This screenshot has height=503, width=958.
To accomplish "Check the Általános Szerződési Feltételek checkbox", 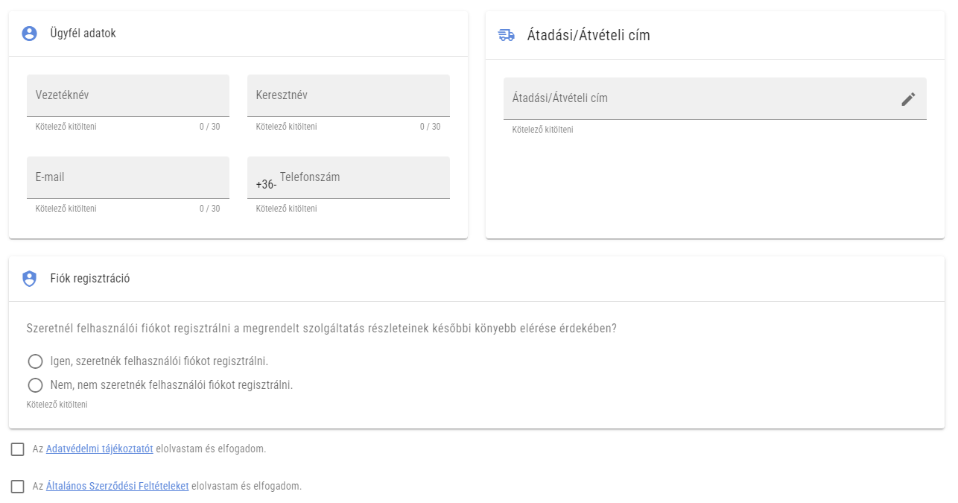I will [16, 485].
